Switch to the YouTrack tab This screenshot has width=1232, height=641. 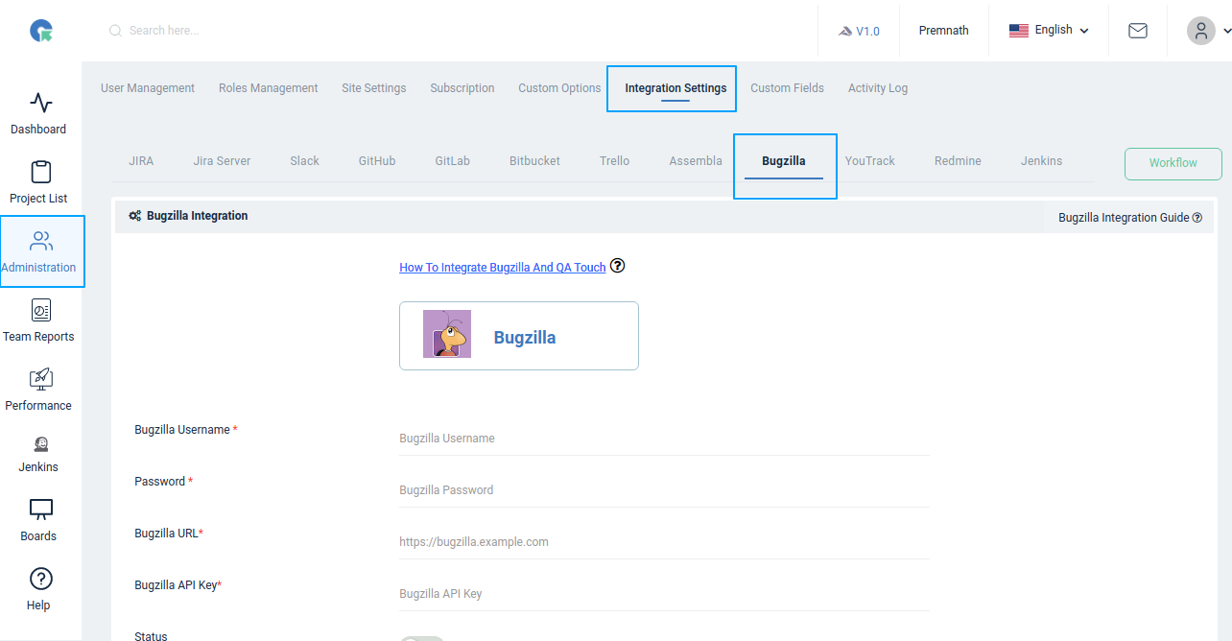(x=869, y=160)
